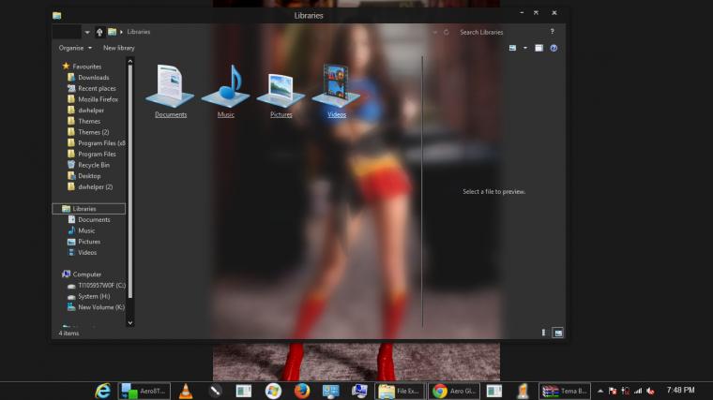Click navigation pane scroll up arrow
The height and width of the screenshot is (400, 713).
tap(130, 61)
